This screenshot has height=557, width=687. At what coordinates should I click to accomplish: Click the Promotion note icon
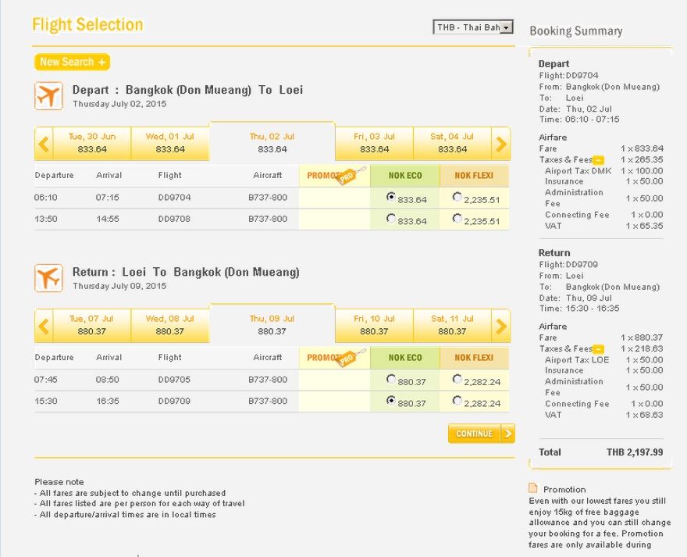click(533, 488)
